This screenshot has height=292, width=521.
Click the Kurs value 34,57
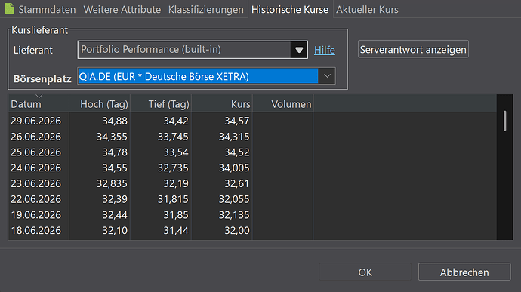tap(237, 121)
